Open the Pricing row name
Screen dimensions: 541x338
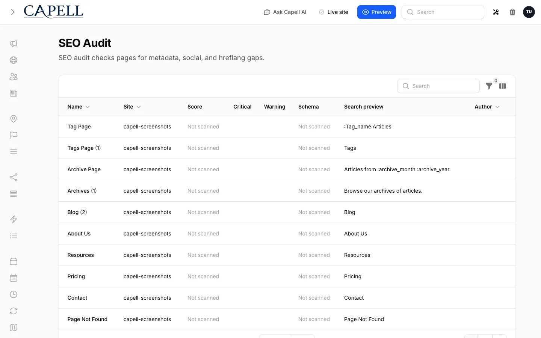point(76,276)
